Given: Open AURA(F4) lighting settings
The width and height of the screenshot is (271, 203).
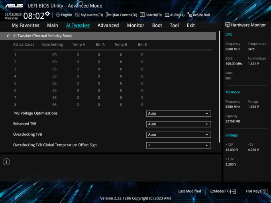Looking at the screenshot, I should tap(175, 15).
